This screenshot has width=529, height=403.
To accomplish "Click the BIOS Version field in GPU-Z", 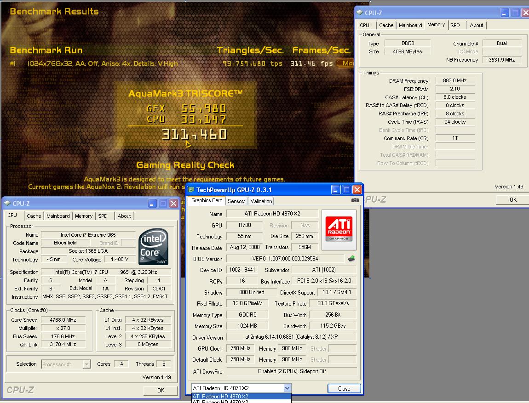I will coord(285,258).
